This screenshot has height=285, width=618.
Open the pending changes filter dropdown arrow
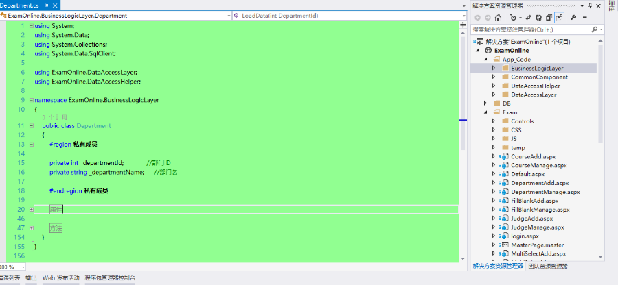(520, 18)
